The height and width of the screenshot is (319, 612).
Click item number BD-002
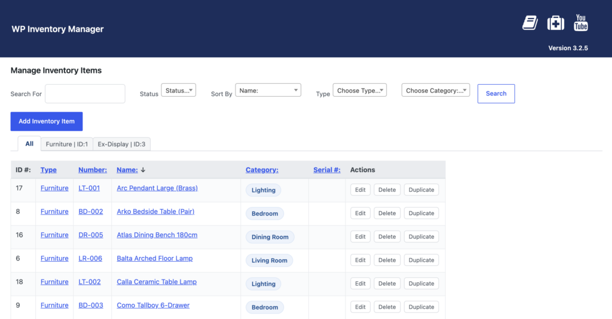click(x=91, y=211)
